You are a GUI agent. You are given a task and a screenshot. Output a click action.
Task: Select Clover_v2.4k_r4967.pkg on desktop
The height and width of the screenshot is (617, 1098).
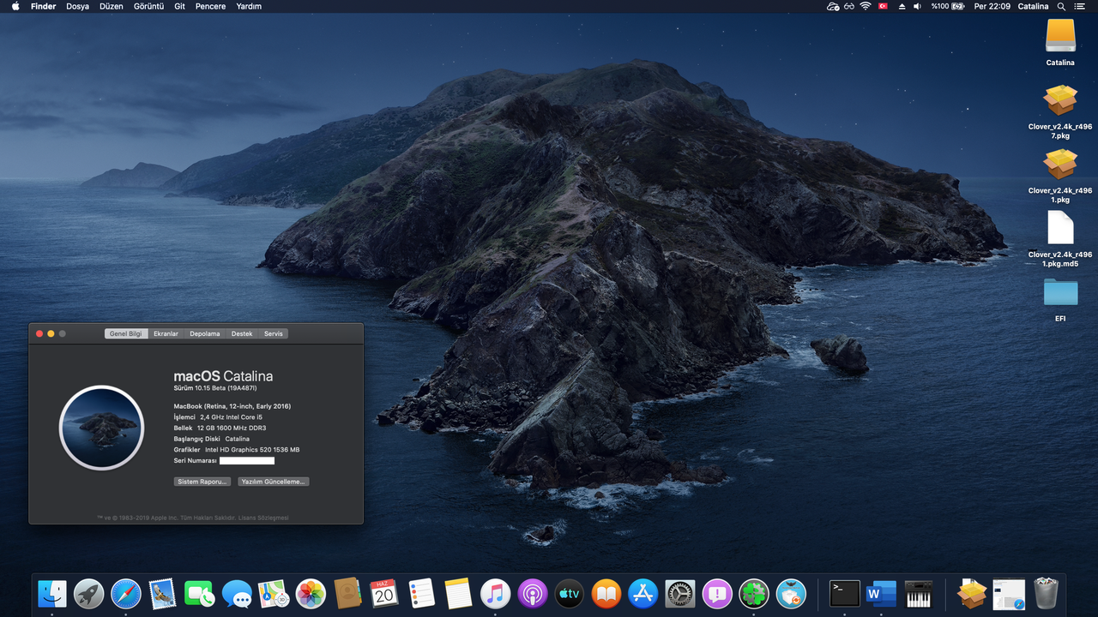click(x=1060, y=100)
